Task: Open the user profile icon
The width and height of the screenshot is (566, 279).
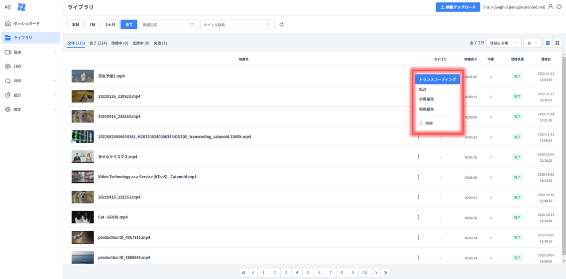Action: pyautogui.click(x=550, y=7)
